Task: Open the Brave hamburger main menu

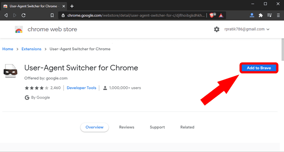Action: tap(279, 16)
